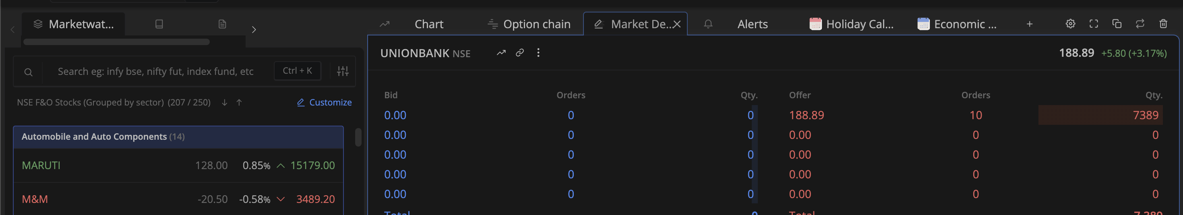Click the link icon beside UNIONBANK

[520, 53]
